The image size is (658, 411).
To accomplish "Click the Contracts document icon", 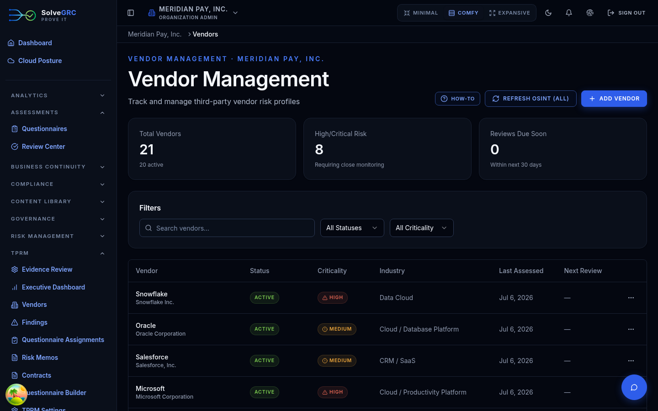I will point(15,375).
